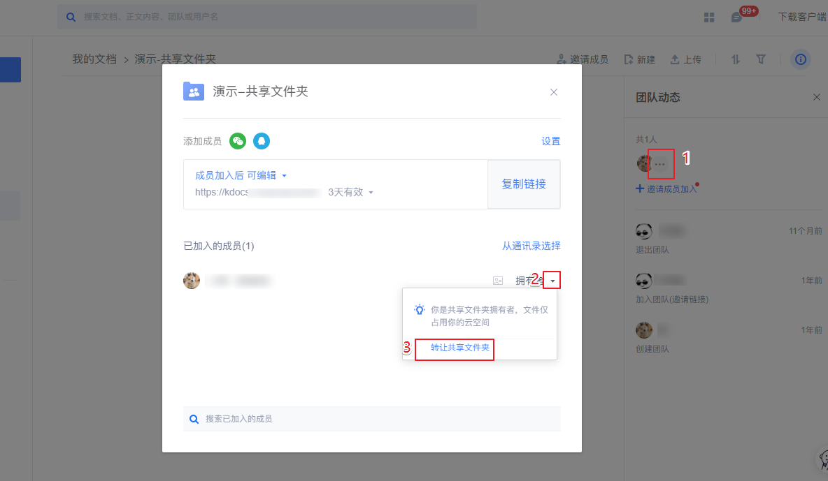The width and height of the screenshot is (828, 481).
Task: Click the panda avatar beside 退出团队
Action: pos(643,231)
